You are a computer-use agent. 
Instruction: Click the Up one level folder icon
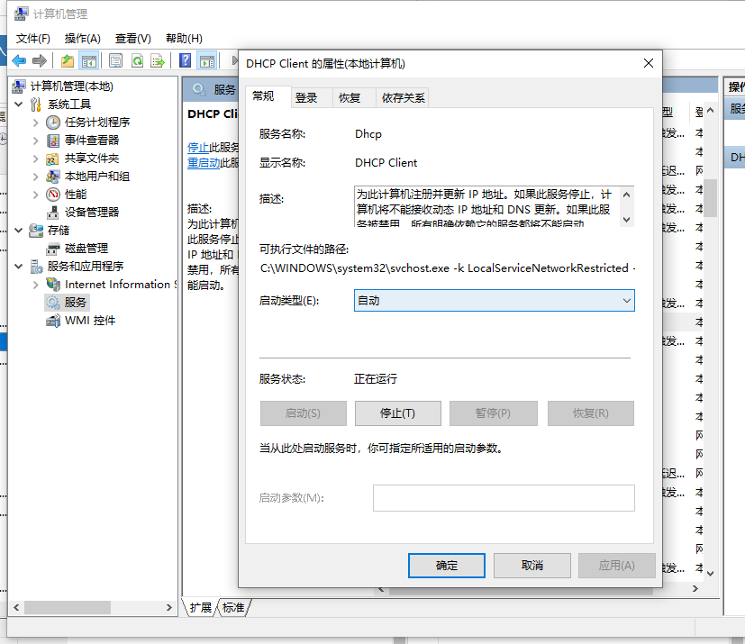68,60
